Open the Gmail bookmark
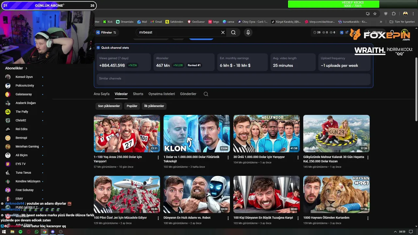Screen dimensions: 418x235 (x=156, y=22)
